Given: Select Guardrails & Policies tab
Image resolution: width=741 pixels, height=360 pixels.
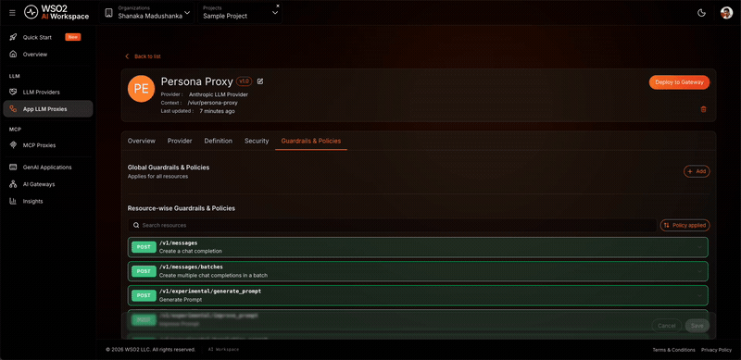Looking at the screenshot, I should pyautogui.click(x=311, y=141).
